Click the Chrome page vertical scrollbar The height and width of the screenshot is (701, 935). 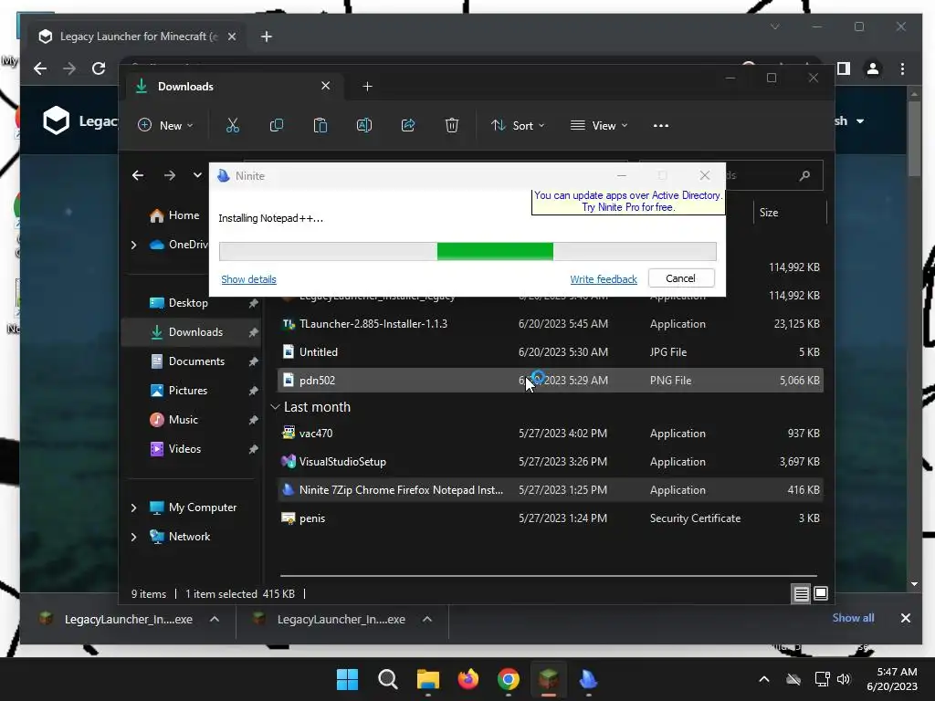coord(914,139)
